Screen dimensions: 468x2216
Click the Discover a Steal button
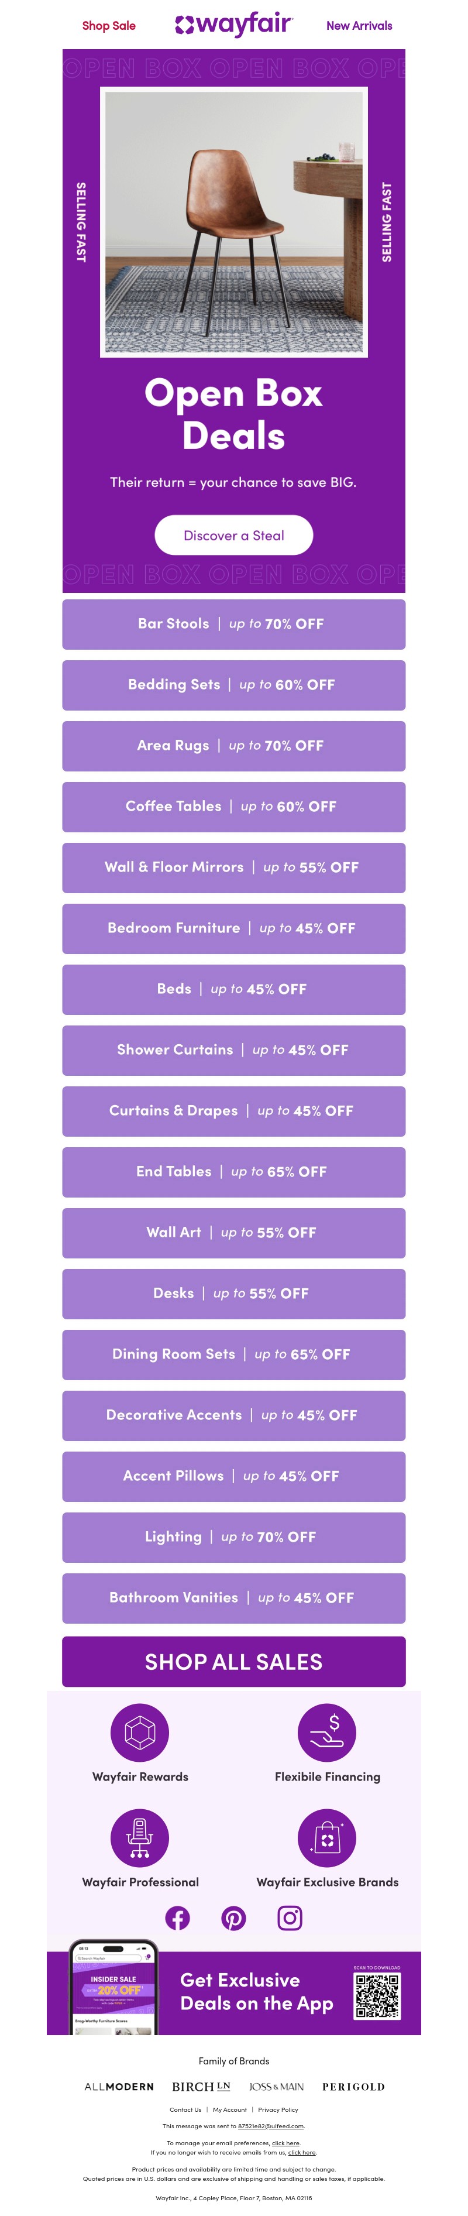tap(234, 535)
